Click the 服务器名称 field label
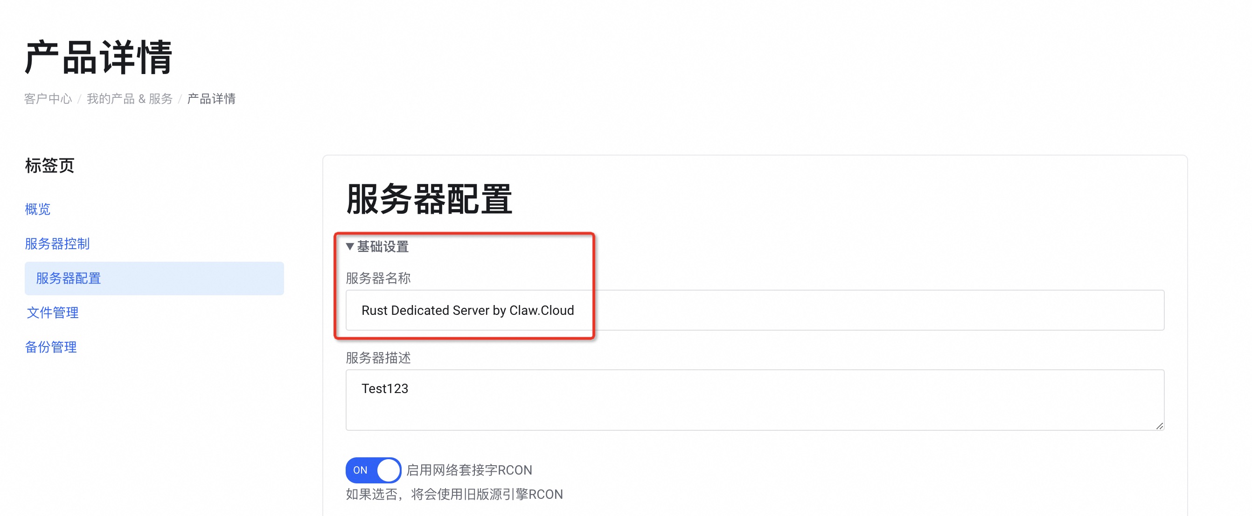The image size is (1252, 516). point(378,278)
